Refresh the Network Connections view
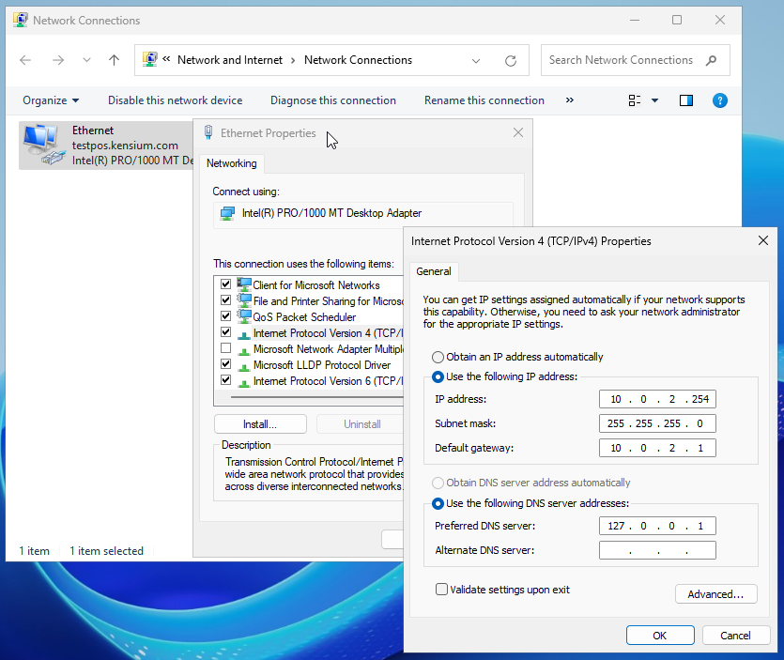 [x=511, y=61]
